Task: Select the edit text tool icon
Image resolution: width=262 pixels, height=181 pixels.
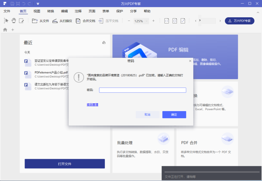Action: coord(21,21)
